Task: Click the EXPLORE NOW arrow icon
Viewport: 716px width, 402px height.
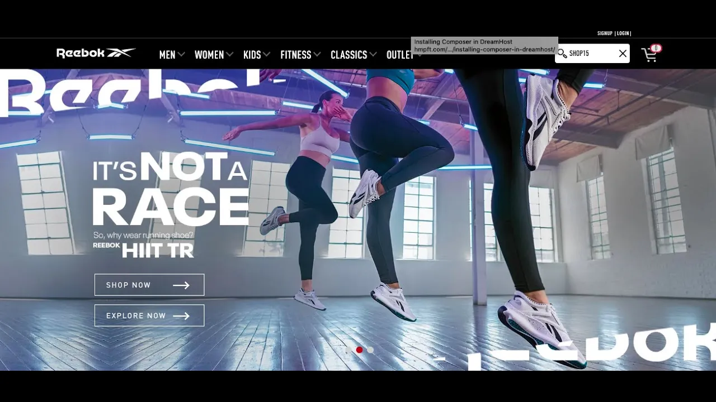Action: pyautogui.click(x=181, y=316)
